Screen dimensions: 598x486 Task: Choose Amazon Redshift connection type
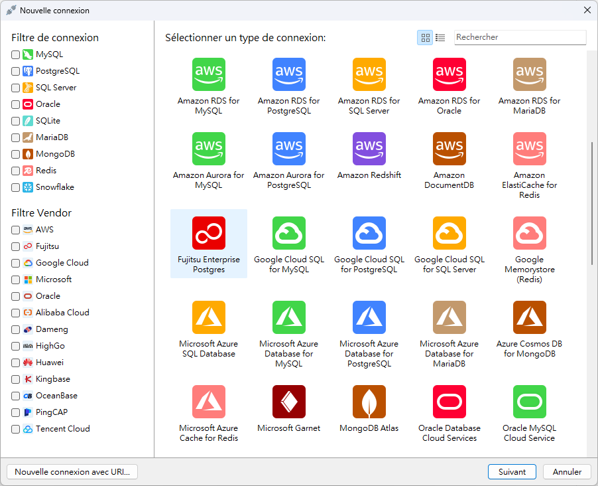tap(369, 149)
